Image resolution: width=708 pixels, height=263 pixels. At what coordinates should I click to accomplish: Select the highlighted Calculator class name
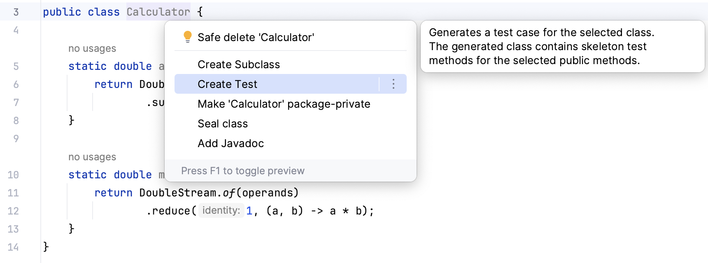pyautogui.click(x=158, y=12)
